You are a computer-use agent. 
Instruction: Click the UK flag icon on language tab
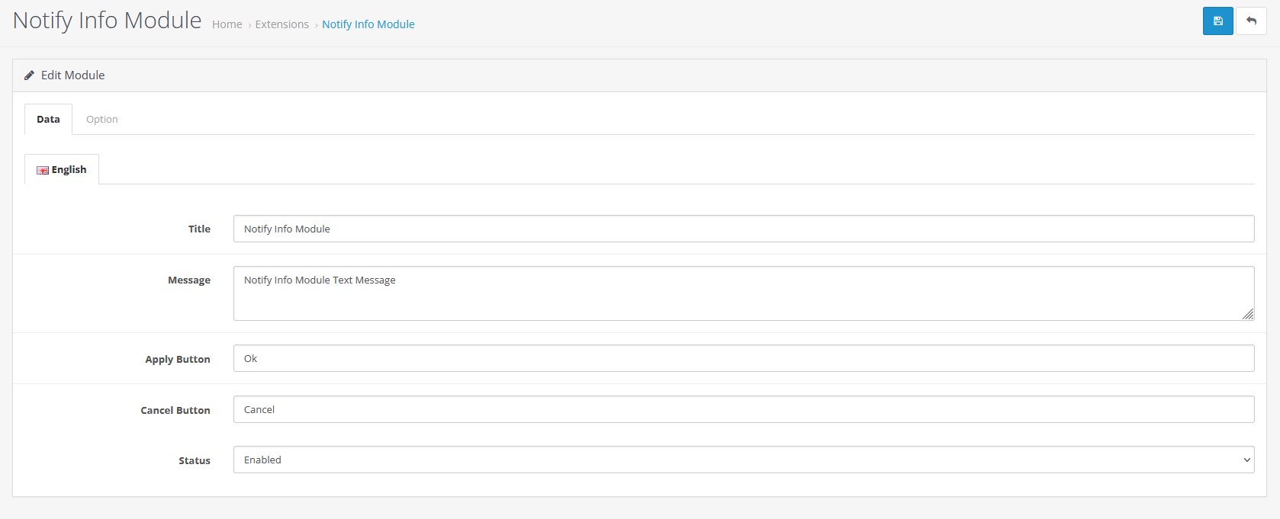[43, 170]
